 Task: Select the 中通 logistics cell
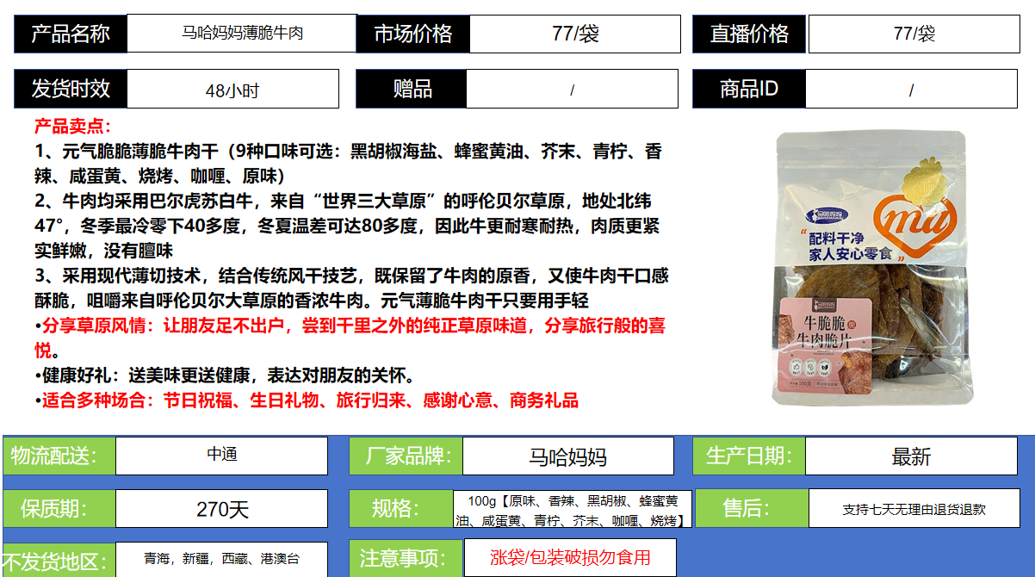click(221, 456)
